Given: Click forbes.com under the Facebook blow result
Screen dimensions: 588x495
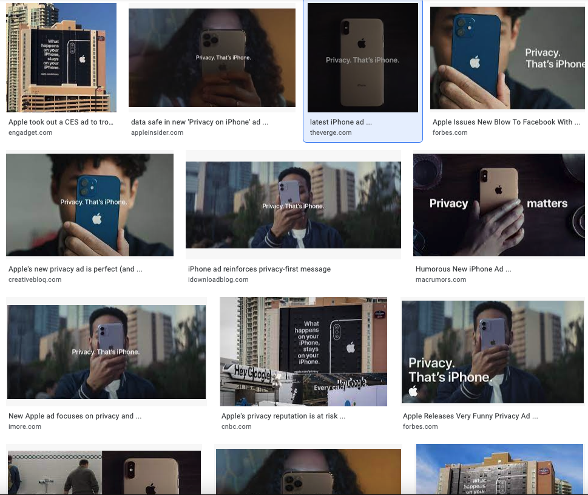Looking at the screenshot, I should coord(450,132).
